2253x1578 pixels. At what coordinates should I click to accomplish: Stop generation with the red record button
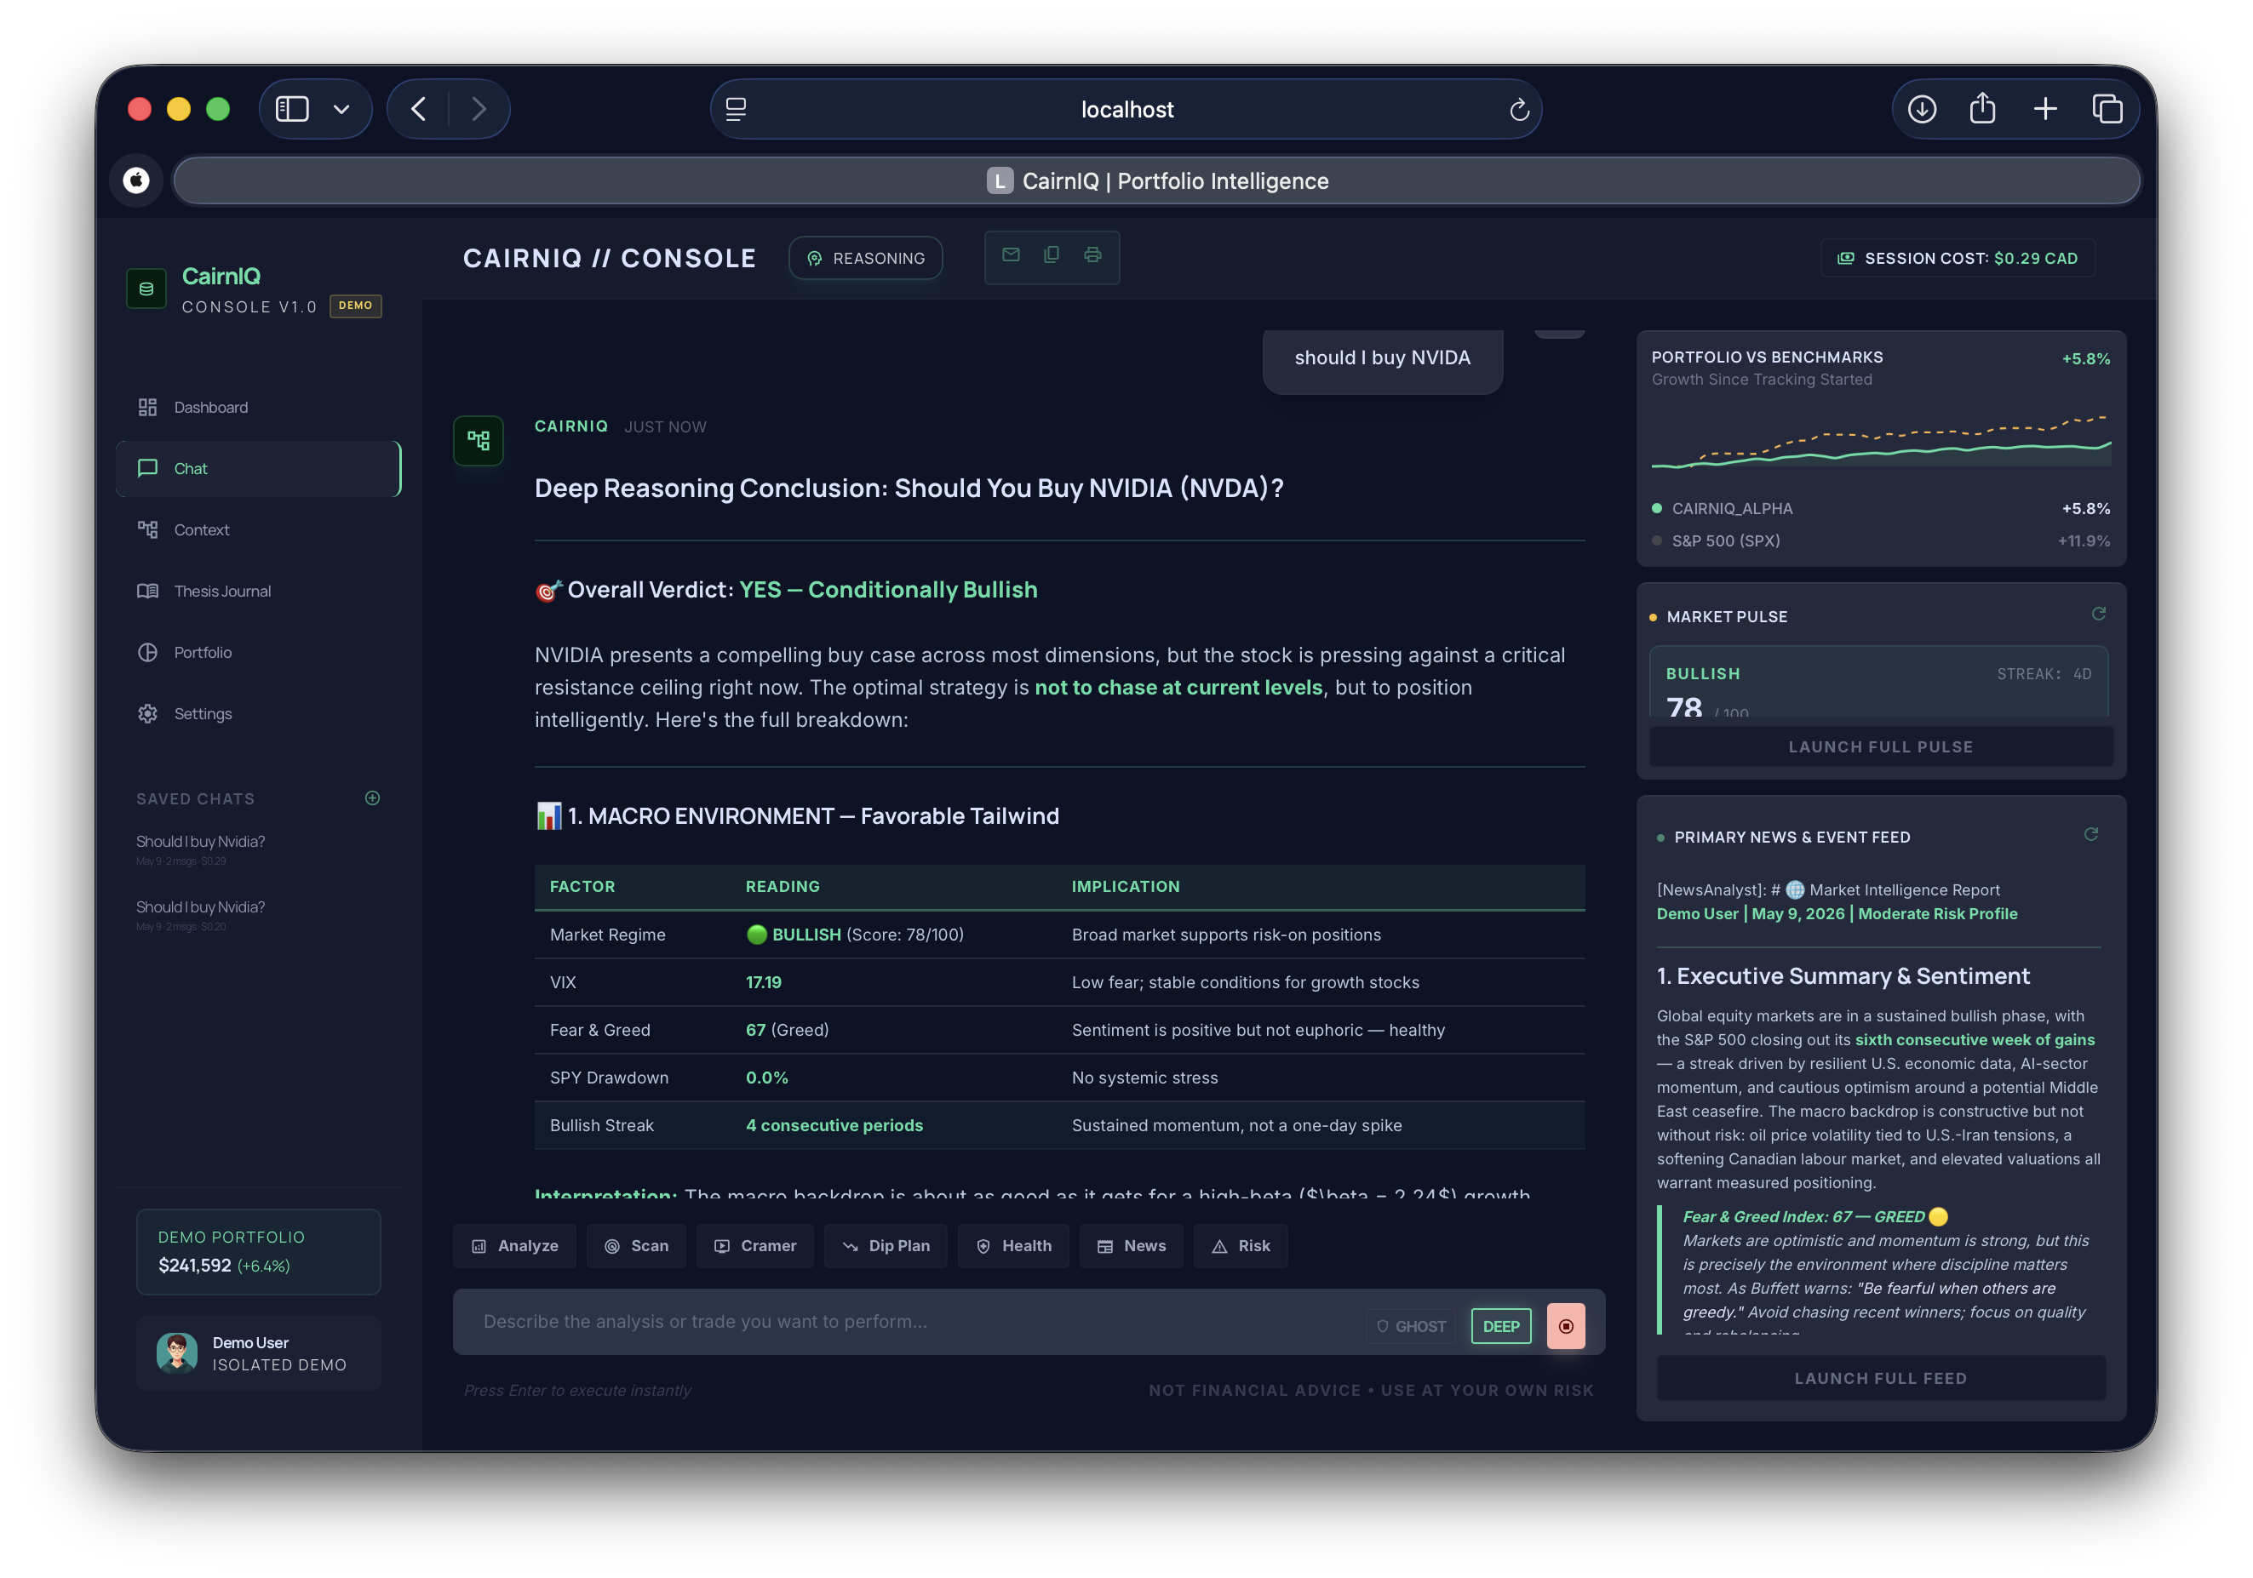point(1566,1326)
